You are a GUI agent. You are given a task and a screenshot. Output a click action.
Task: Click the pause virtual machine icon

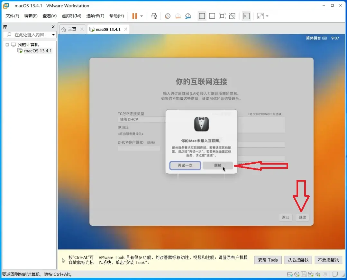(134, 16)
